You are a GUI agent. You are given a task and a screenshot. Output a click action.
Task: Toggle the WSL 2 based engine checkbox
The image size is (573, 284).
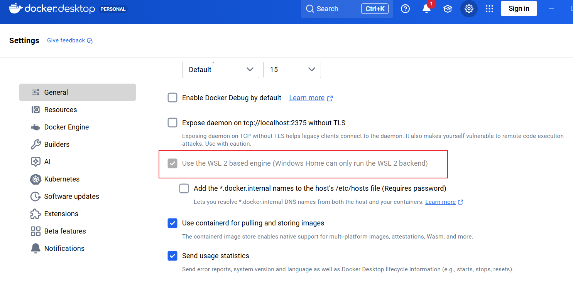pyautogui.click(x=172, y=163)
